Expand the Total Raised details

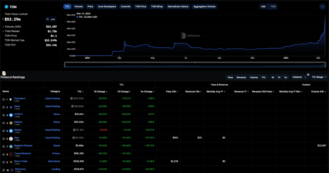coord(3,31)
